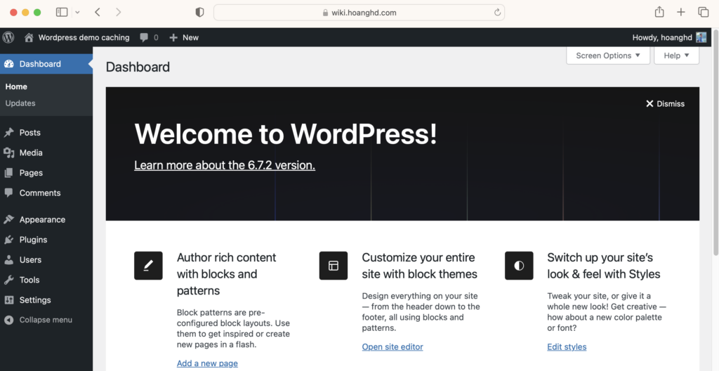Click the Wordpress demo caching site name
719x371 pixels.
[84, 38]
